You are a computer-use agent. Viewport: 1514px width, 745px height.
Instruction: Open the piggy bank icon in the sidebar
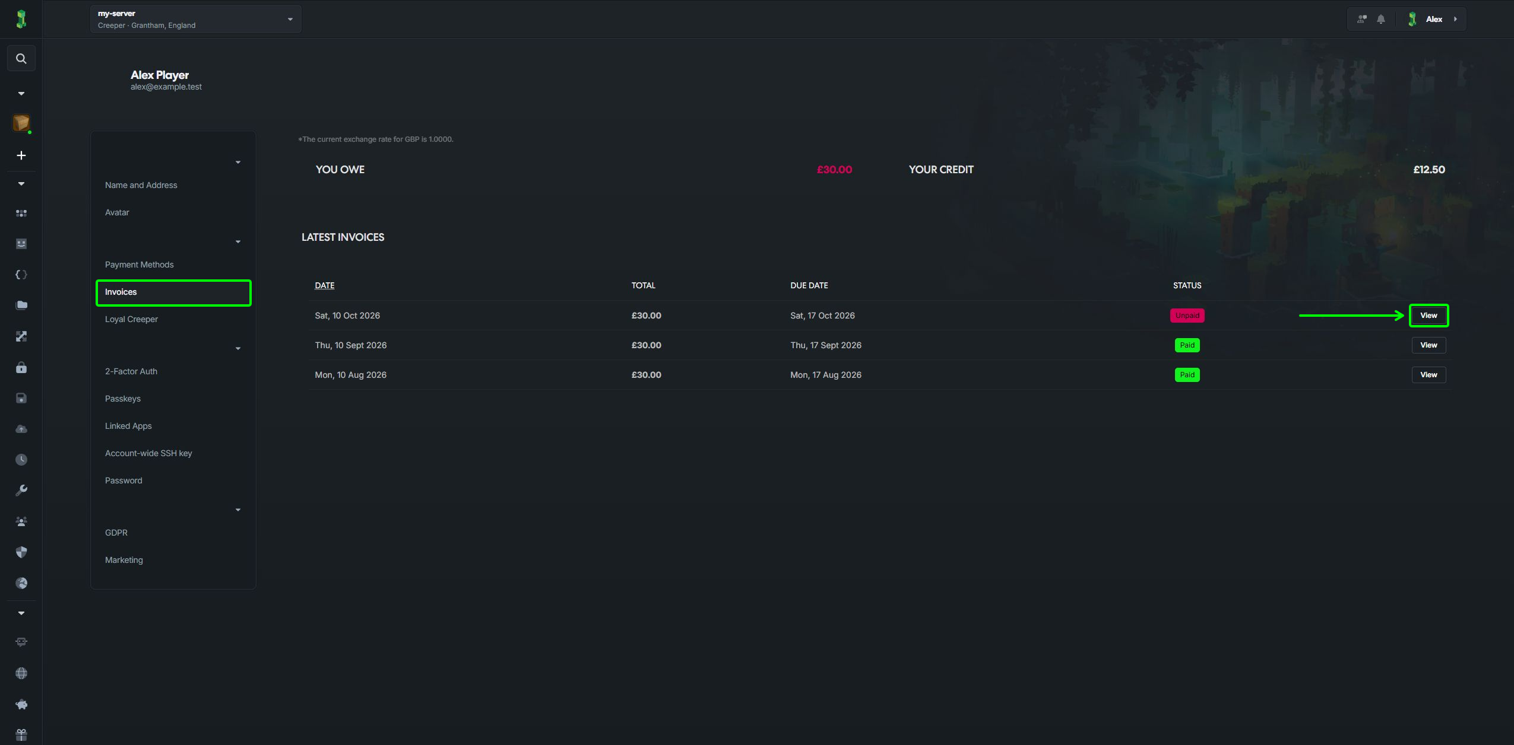click(x=21, y=705)
